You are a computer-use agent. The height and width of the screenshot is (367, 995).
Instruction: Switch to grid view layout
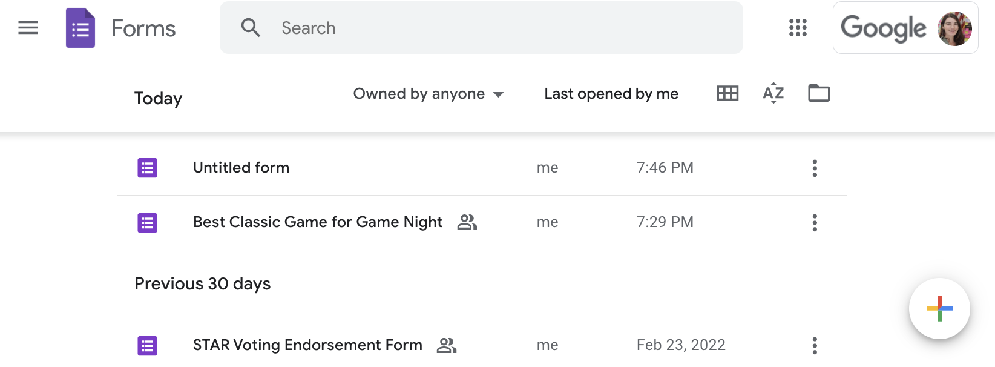(x=727, y=93)
